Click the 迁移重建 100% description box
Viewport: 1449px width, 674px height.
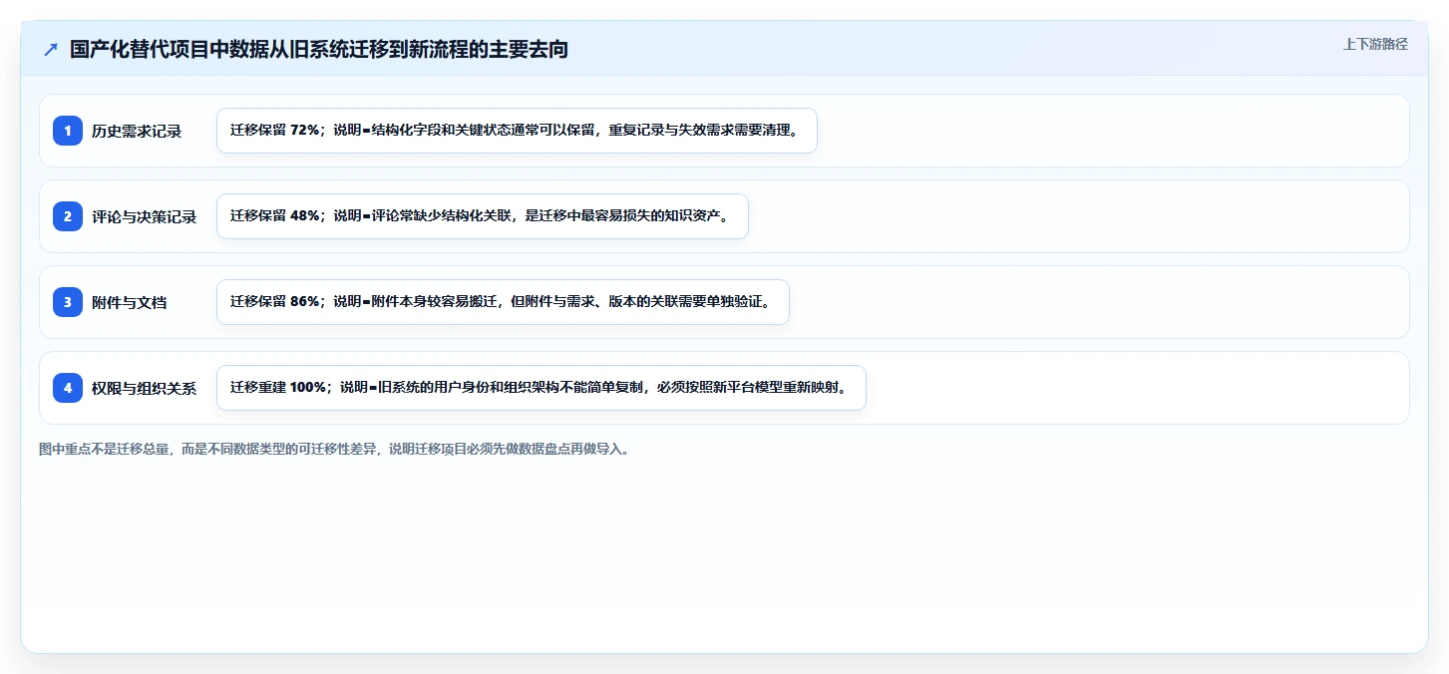541,388
